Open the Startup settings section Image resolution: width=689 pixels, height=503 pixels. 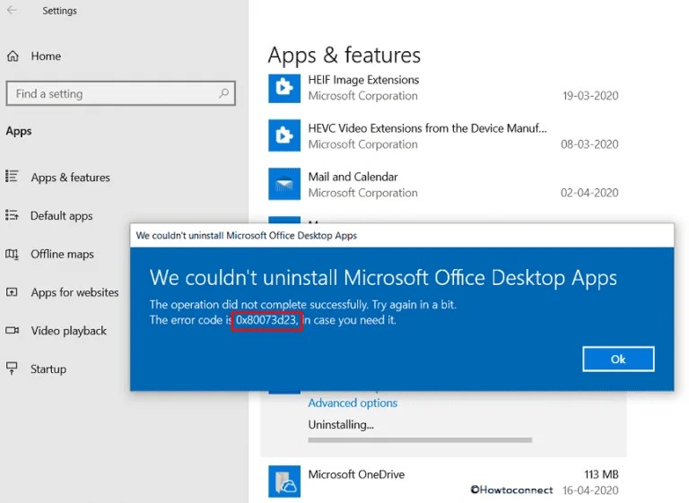click(48, 369)
